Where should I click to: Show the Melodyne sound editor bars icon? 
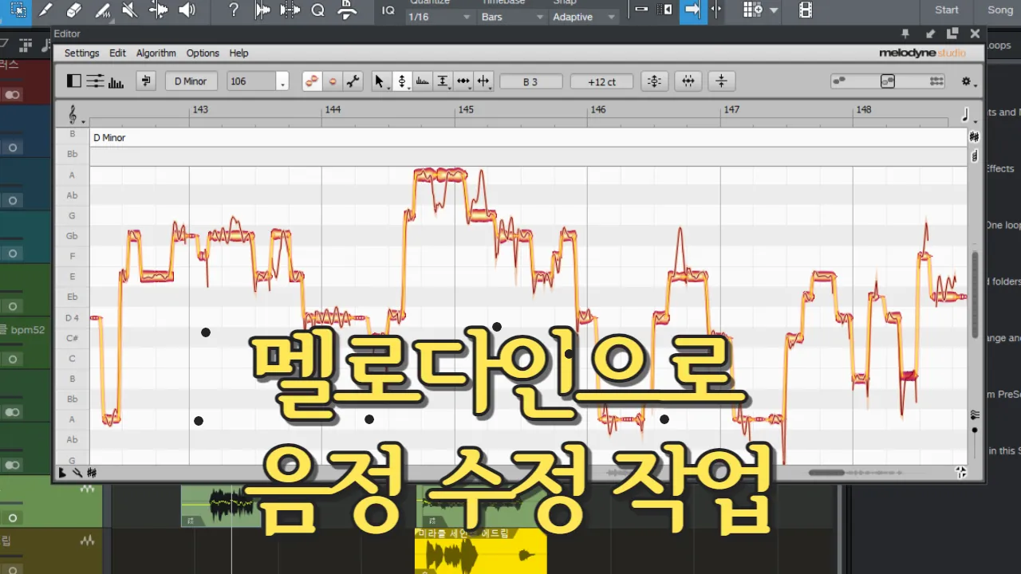click(116, 81)
